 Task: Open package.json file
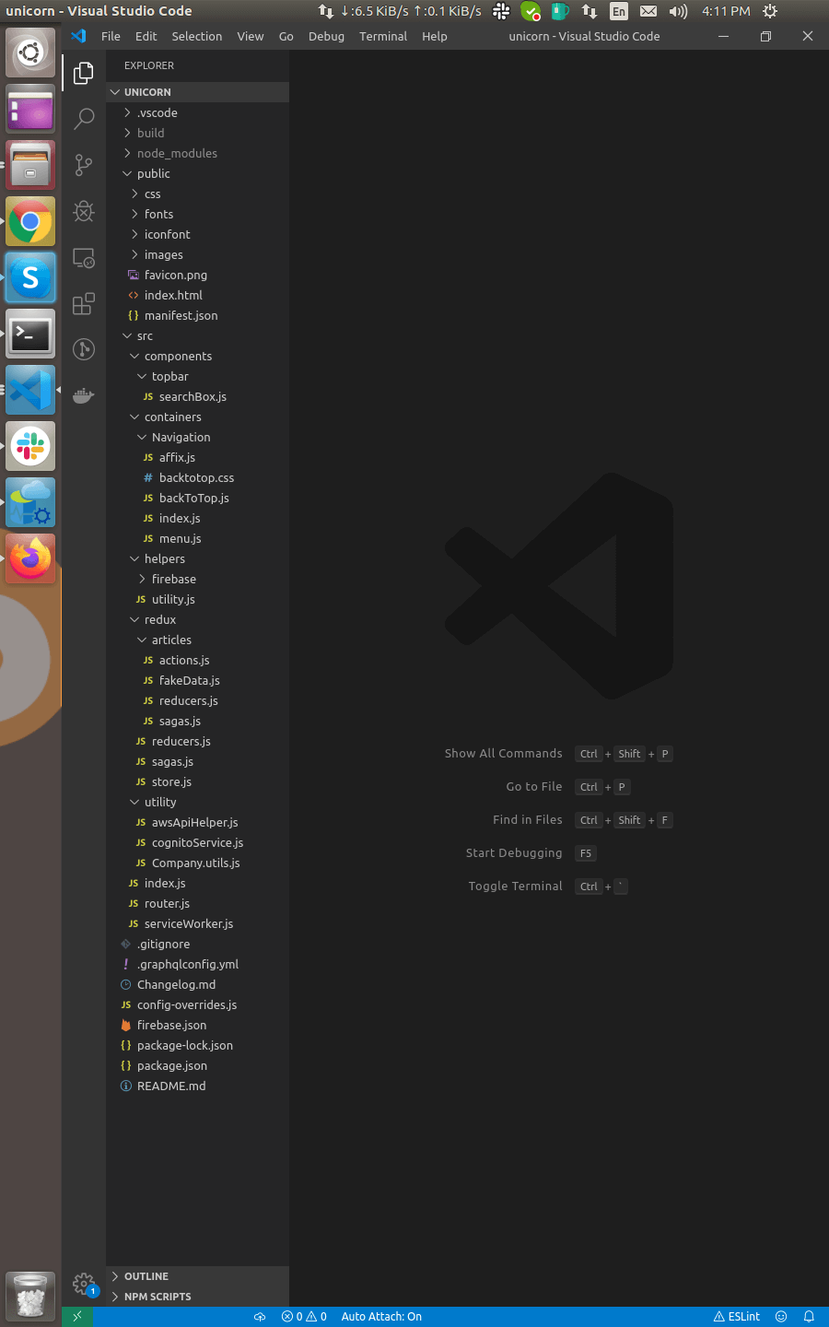(197, 1065)
